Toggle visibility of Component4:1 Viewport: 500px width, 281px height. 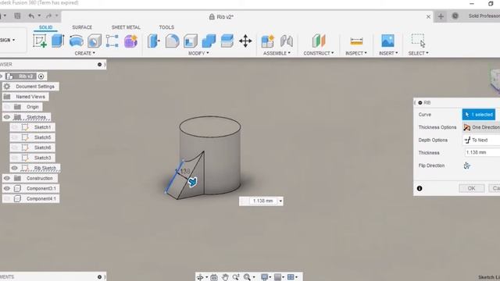[7, 198]
